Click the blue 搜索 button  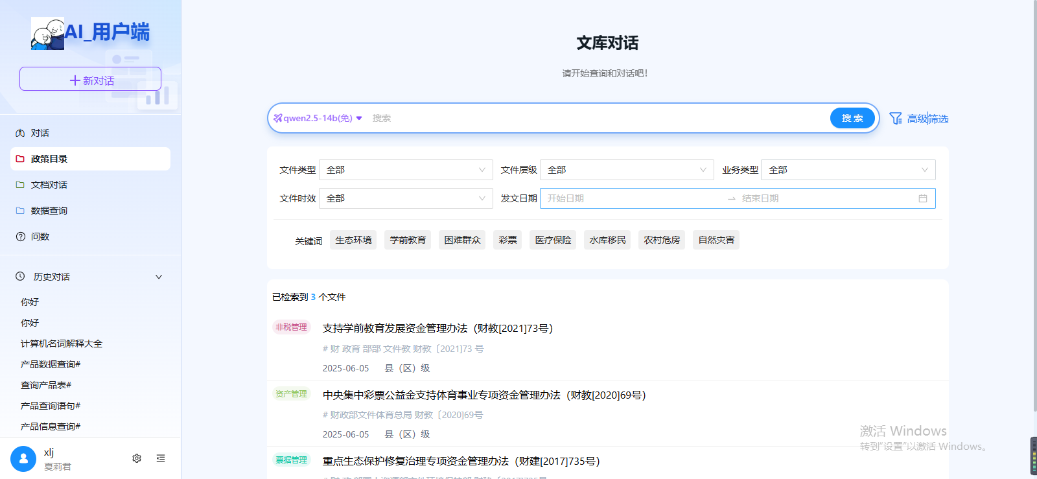(852, 118)
